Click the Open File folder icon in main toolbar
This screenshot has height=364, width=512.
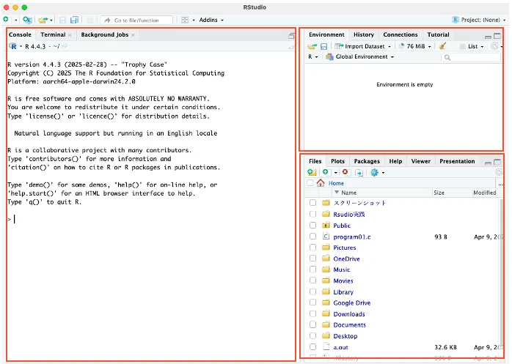tap(43, 21)
